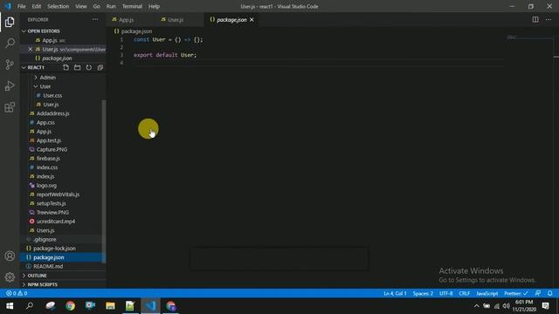Collapse all folders in explorer
The image size is (559, 314).
100,67
